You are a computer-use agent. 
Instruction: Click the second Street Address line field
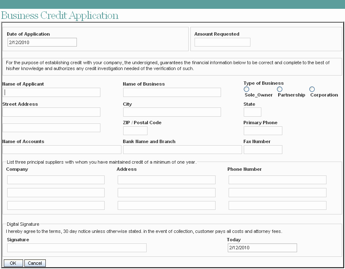(51, 128)
